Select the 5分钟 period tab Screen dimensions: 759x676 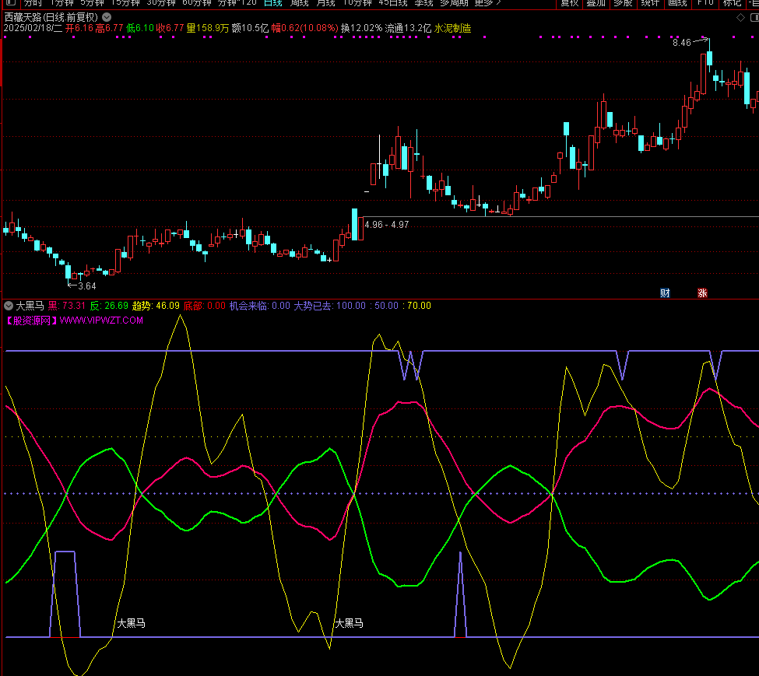tap(92, 3)
